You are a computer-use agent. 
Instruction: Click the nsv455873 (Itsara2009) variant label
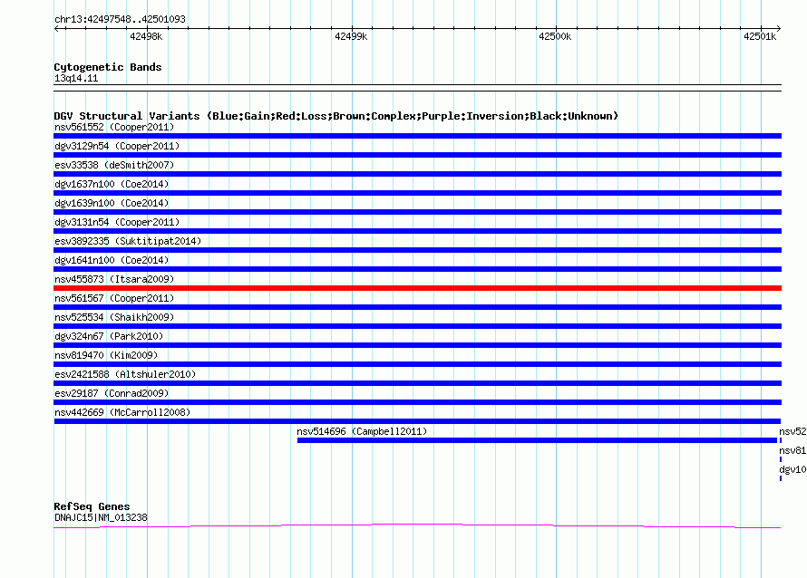pyautogui.click(x=114, y=280)
